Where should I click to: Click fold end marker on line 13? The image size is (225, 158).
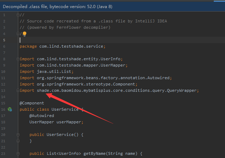coord(18,90)
